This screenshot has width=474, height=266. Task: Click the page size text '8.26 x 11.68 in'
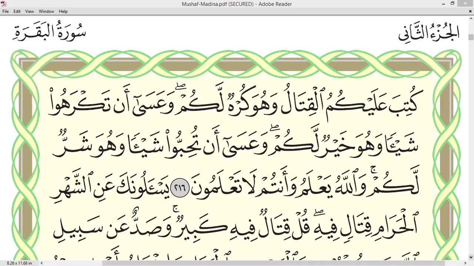19,263
